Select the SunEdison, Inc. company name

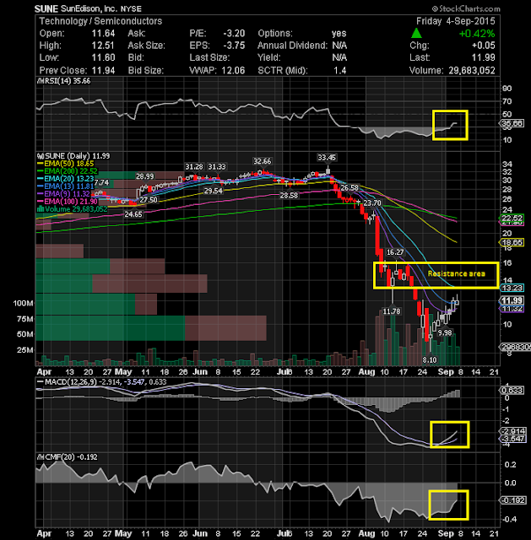click(89, 8)
